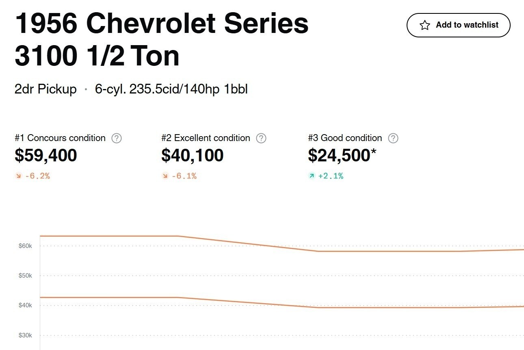The width and height of the screenshot is (524, 350).
Task: Click the #3 Good condition label
Action: coord(345,138)
